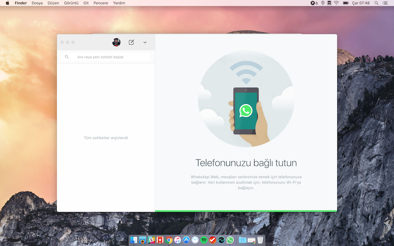This screenshot has height=246, width=394.
Task: Open Spotify from the Dock
Action: (204, 240)
